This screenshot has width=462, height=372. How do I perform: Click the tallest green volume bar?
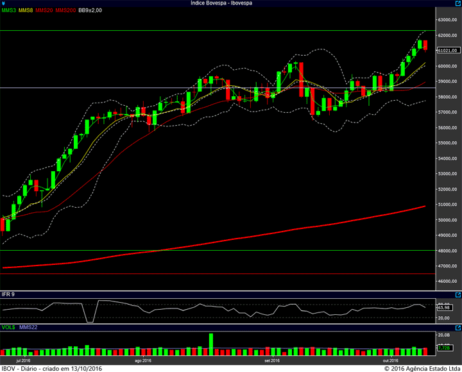click(x=211, y=344)
